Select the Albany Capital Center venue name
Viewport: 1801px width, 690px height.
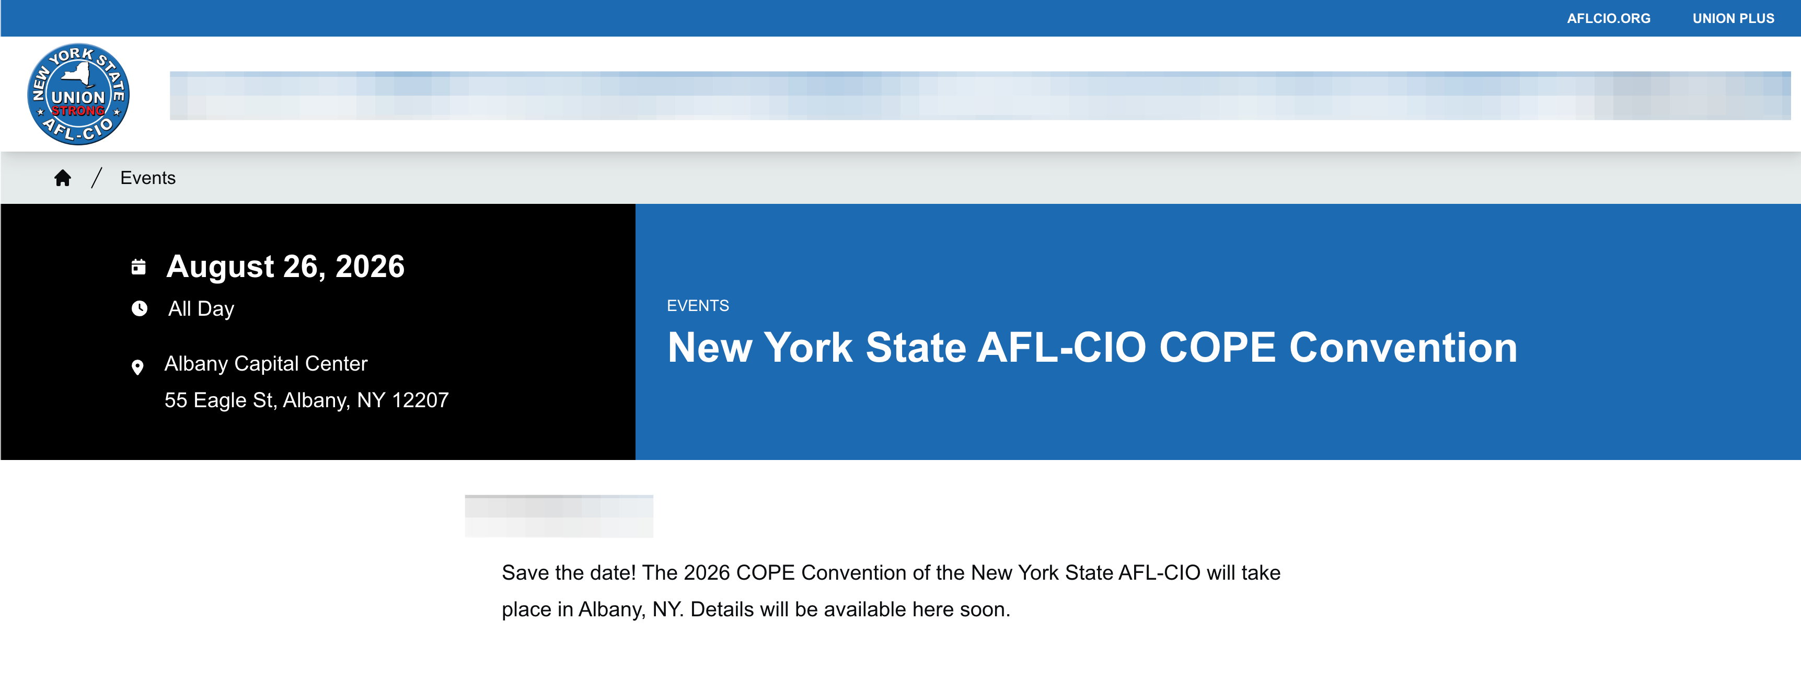tap(265, 363)
